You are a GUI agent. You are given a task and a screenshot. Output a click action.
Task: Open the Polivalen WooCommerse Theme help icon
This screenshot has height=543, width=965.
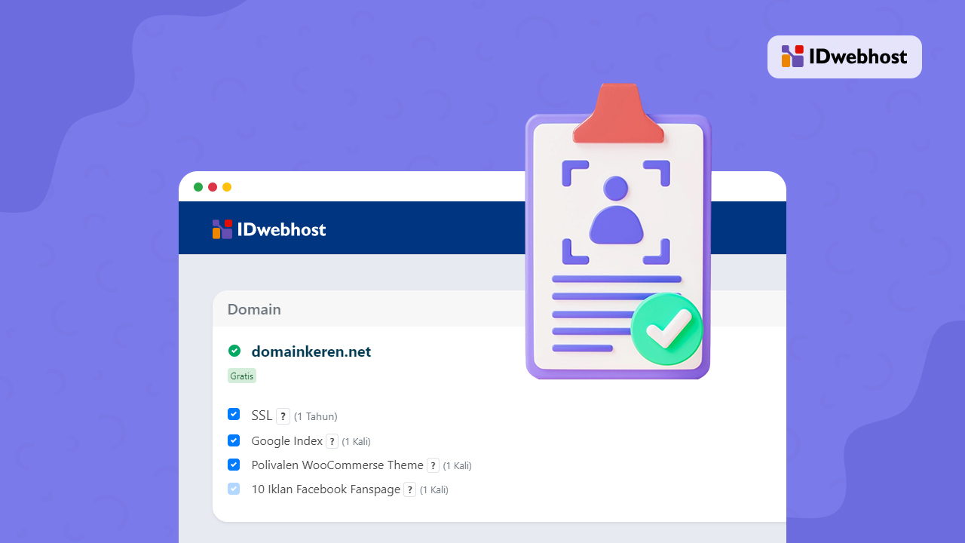coord(433,465)
